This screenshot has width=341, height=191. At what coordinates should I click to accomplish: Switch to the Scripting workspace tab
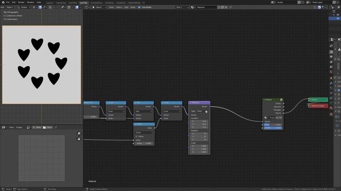[x=109, y=3]
